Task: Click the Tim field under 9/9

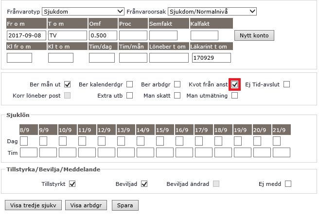Action: [48, 152]
